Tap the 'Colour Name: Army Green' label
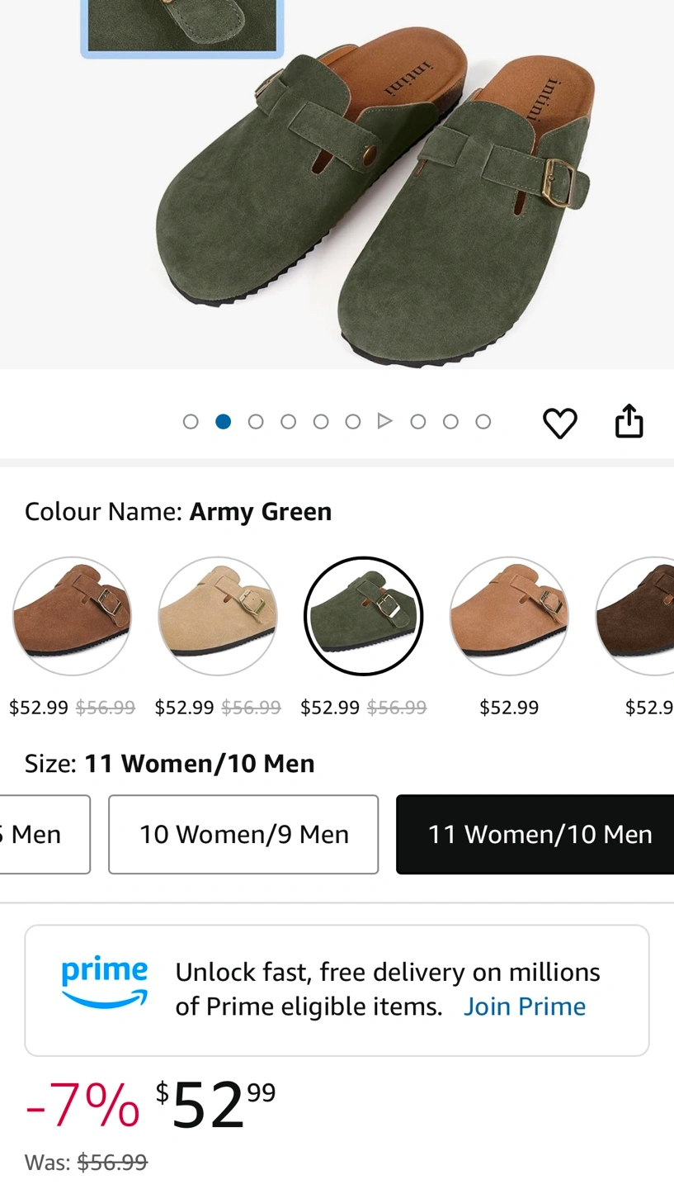The width and height of the screenshot is (674, 1189). [x=178, y=512]
